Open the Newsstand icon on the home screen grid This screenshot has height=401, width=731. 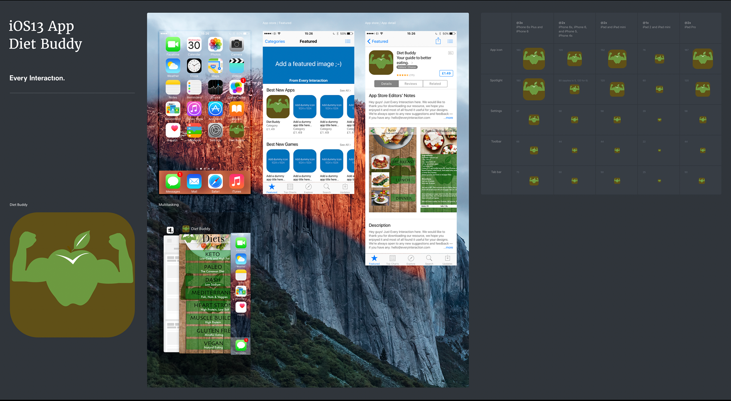click(x=173, y=109)
